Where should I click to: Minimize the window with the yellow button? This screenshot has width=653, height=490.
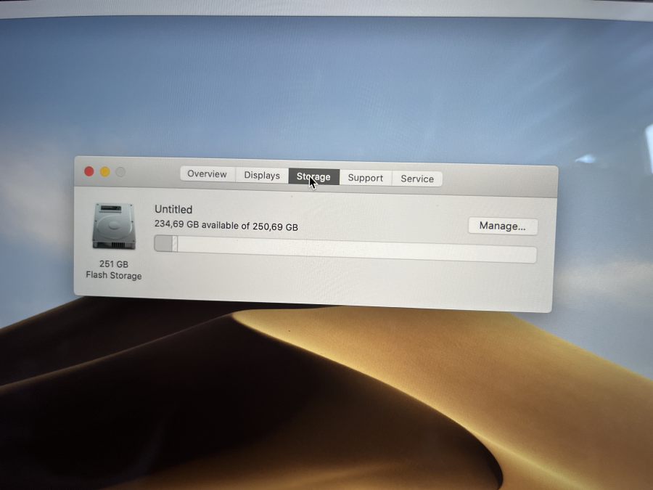[x=105, y=171]
